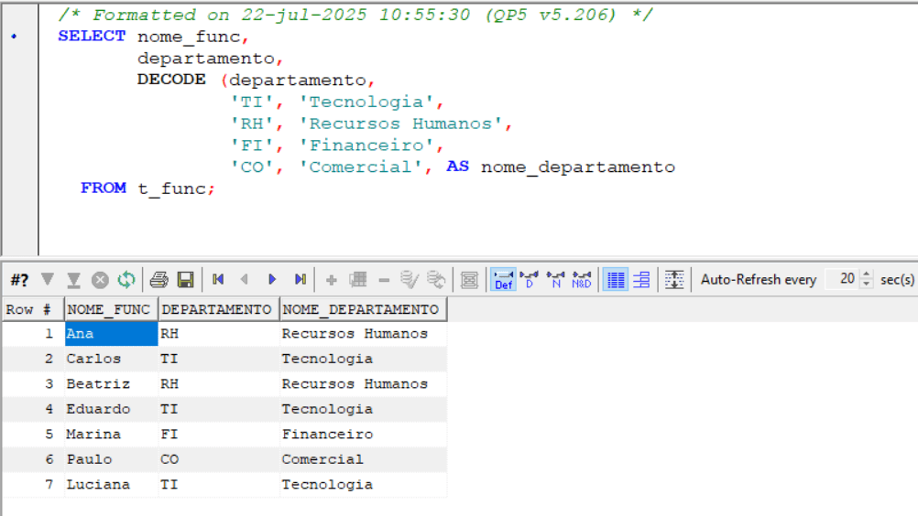This screenshot has height=516, width=918.
Task: Save grid data with diskette icon
Action: [185, 280]
